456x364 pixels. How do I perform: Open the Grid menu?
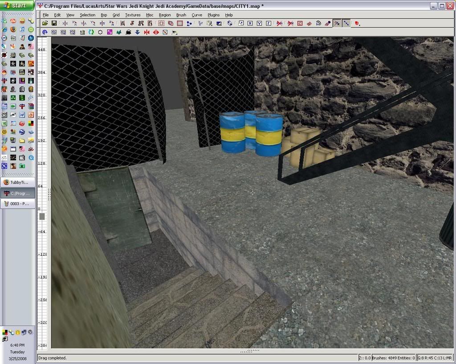(116, 15)
